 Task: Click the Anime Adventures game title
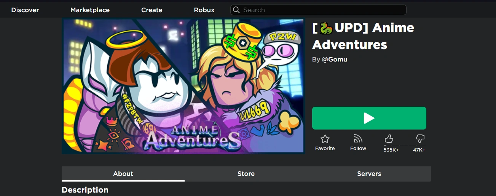point(363,36)
